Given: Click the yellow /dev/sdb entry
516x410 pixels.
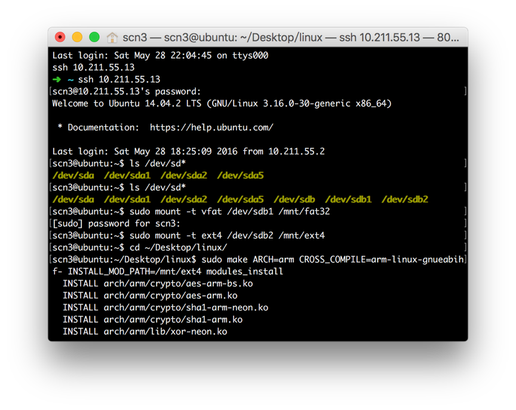Looking at the screenshot, I should click(294, 200).
